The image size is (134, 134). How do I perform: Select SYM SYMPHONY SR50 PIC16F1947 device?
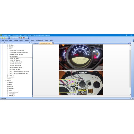pos(19,73)
